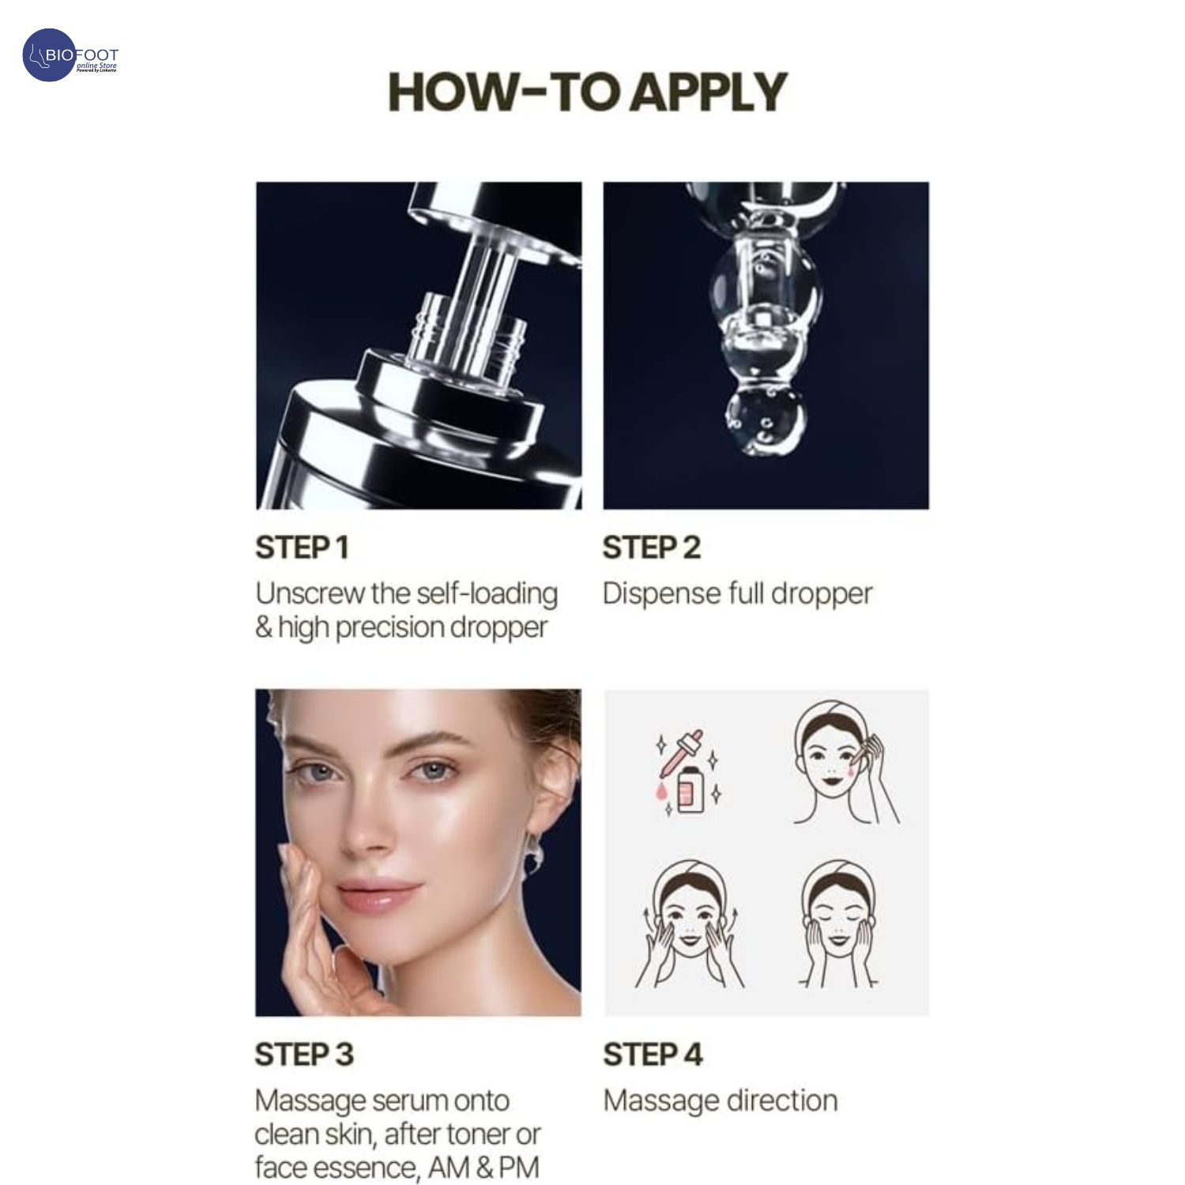Select the STEP 1 label
The height and width of the screenshot is (1185, 1185).
pos(302,547)
